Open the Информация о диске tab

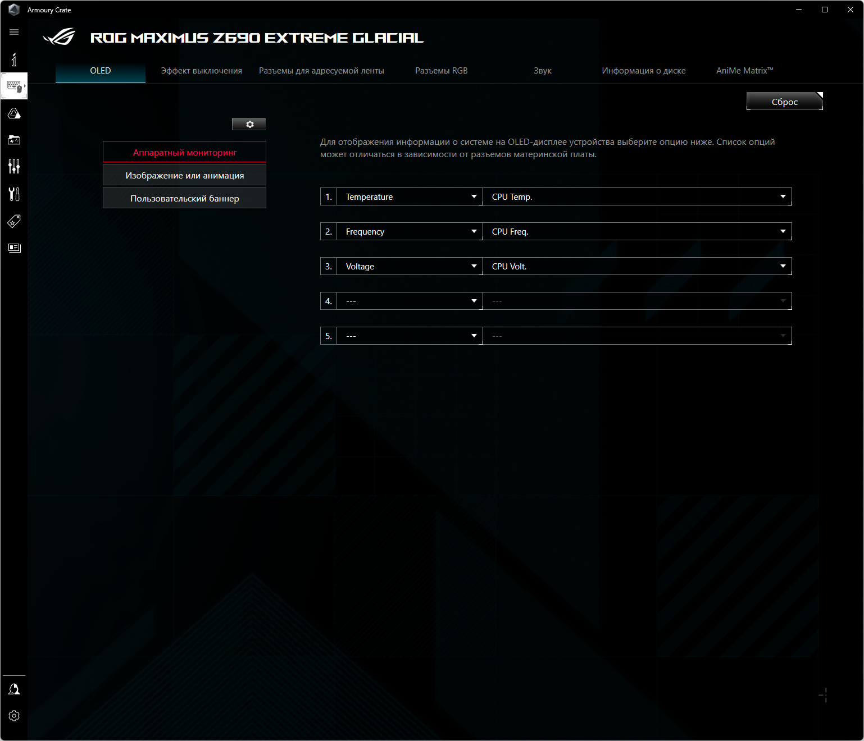(x=644, y=71)
